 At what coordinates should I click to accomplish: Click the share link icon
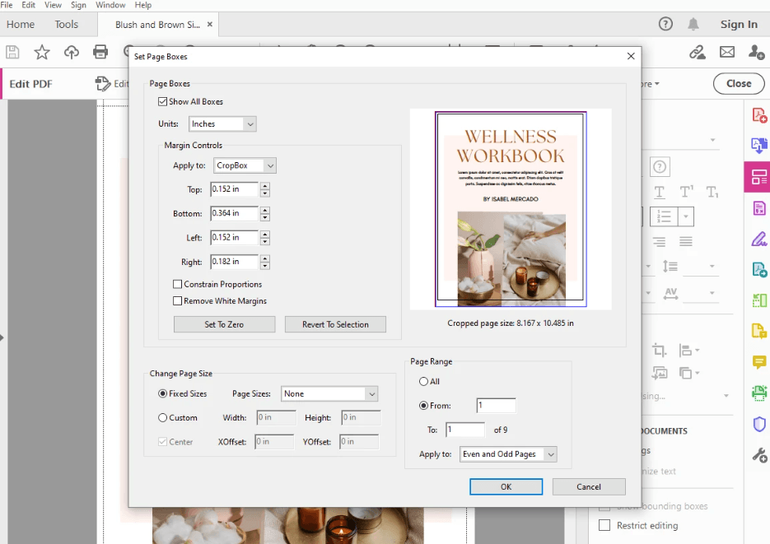[x=698, y=52]
